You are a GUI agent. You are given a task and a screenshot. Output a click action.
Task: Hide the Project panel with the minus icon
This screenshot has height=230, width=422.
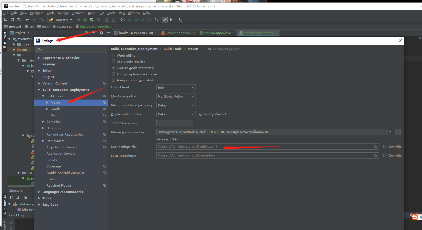(108, 33)
